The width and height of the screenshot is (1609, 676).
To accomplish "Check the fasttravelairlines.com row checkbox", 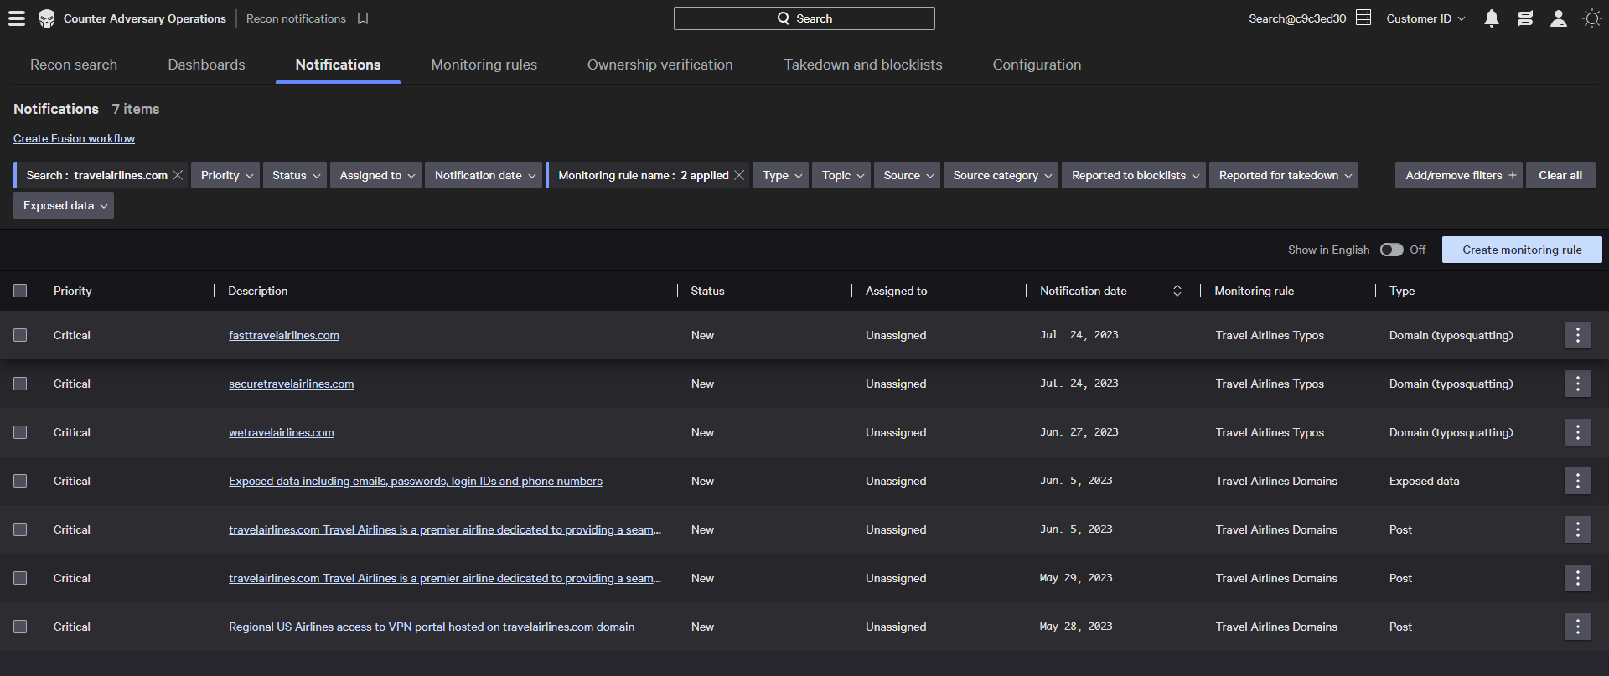I will tap(20, 335).
